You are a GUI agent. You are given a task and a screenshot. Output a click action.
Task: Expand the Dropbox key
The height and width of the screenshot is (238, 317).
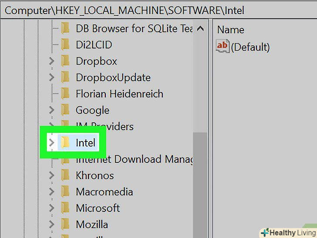pyautogui.click(x=52, y=61)
